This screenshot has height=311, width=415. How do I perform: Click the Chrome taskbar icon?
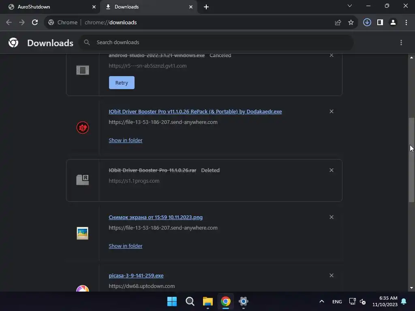[225, 301]
